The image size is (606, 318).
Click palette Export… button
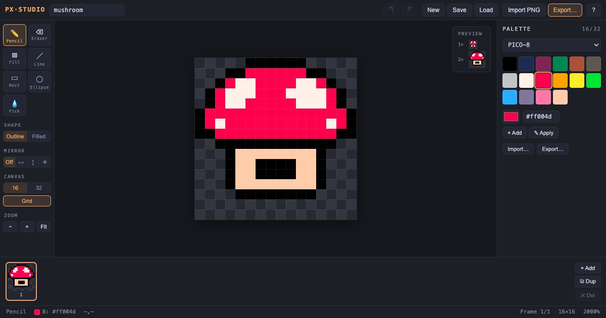552,149
